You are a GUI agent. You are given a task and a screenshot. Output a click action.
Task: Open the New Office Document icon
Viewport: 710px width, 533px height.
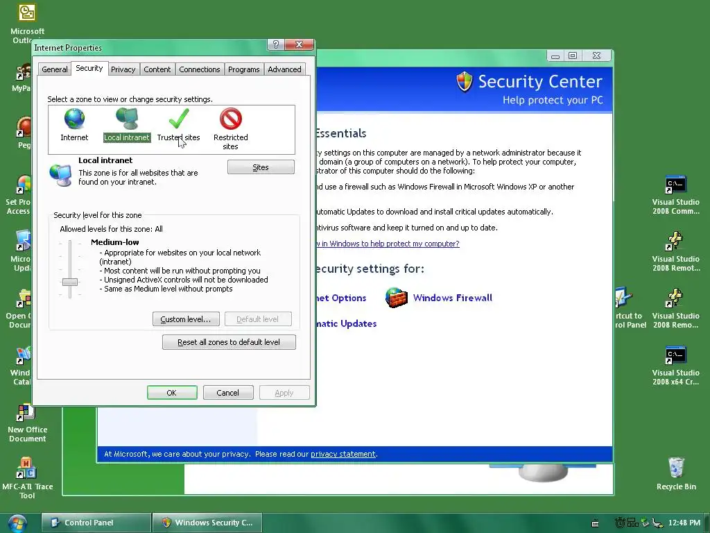coord(27,423)
